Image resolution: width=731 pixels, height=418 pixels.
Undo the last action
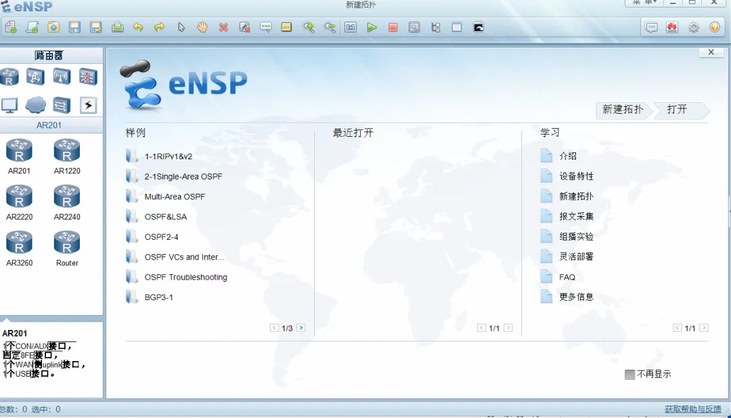(138, 27)
